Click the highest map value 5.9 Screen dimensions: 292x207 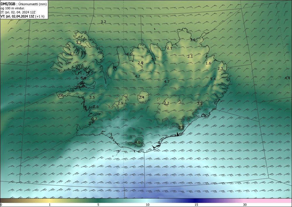tap(84, 78)
